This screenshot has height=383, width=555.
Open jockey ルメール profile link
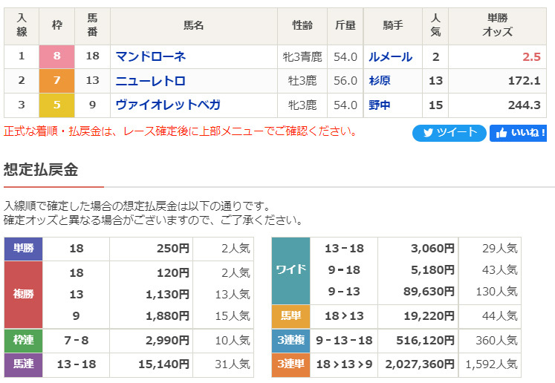pyautogui.click(x=390, y=56)
